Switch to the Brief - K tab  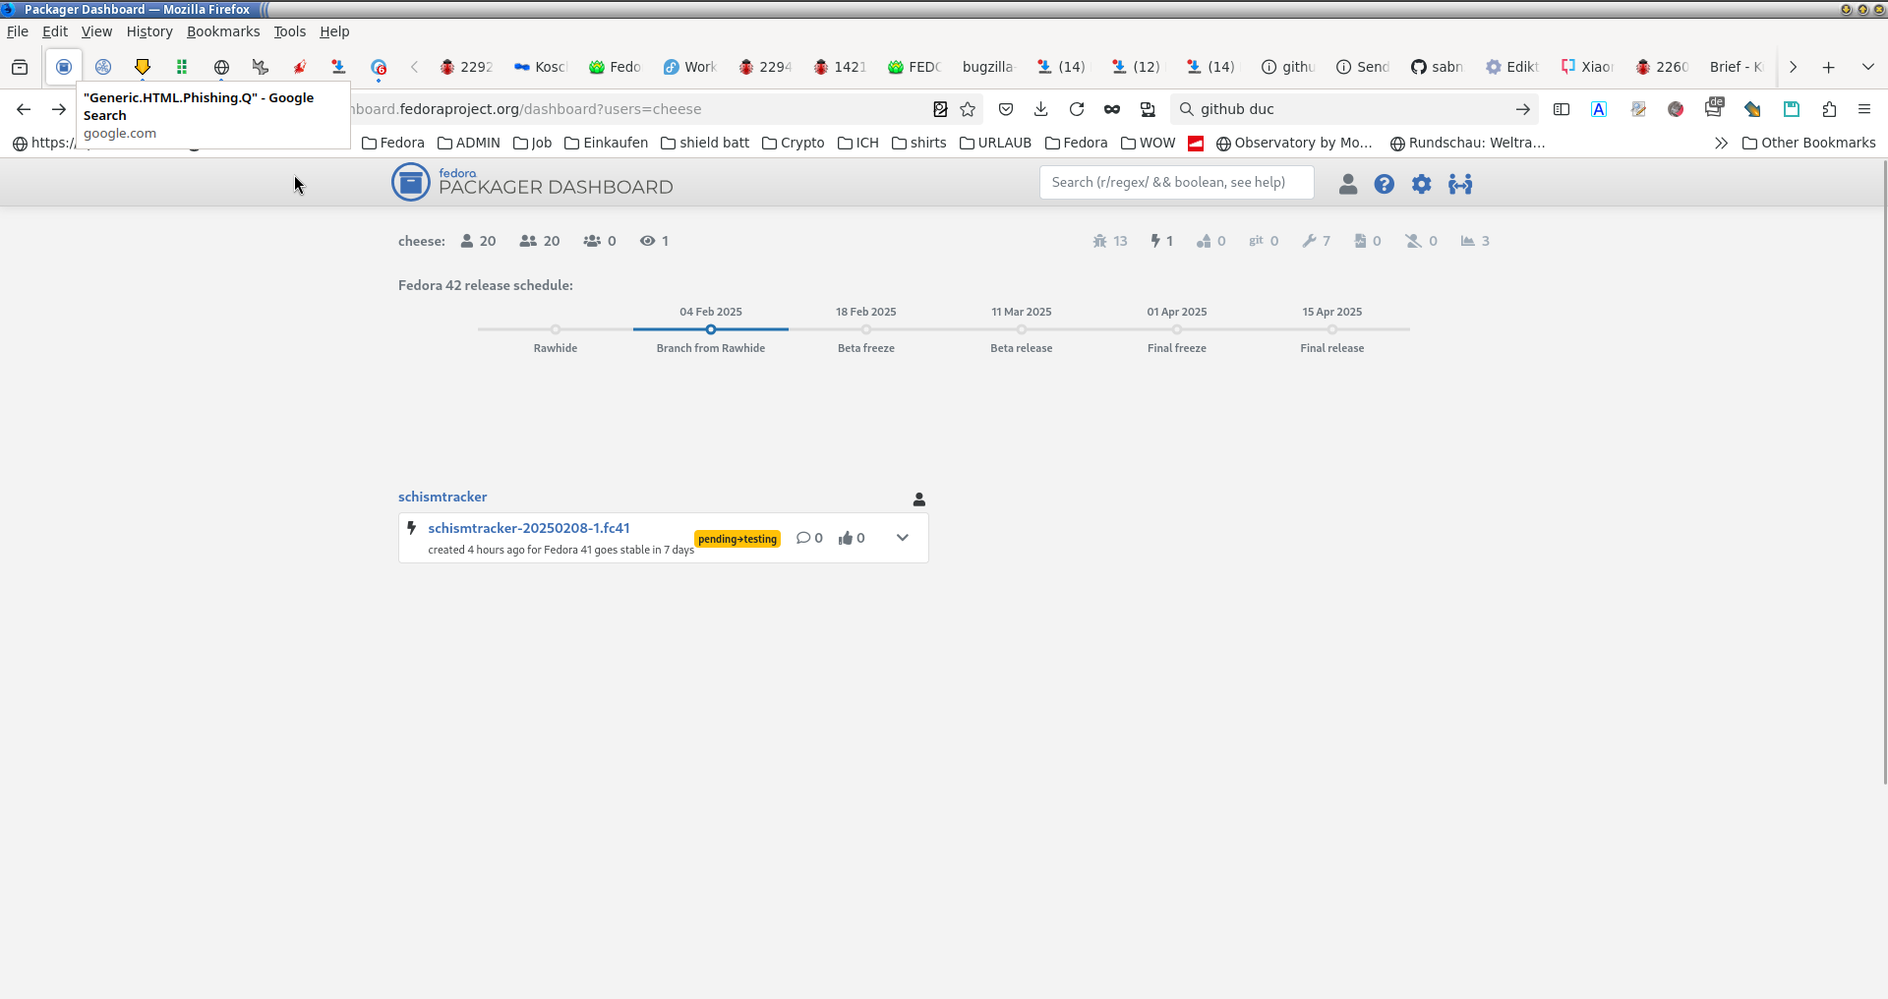tap(1737, 67)
